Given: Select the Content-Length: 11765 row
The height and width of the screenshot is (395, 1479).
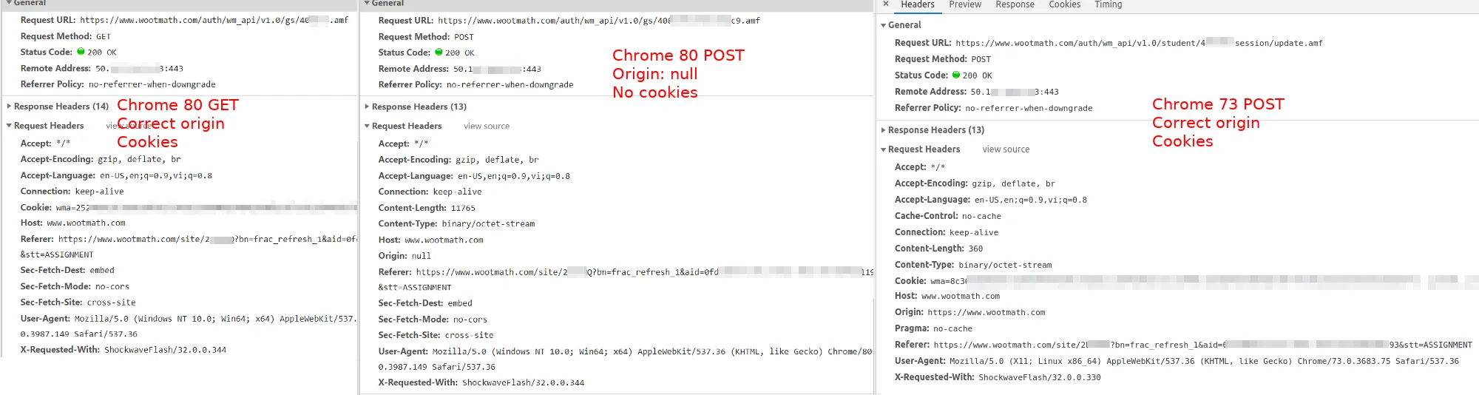Looking at the screenshot, I should point(427,208).
